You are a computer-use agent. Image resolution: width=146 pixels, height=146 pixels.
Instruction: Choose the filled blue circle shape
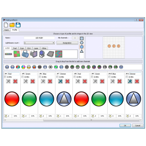(82, 47)
